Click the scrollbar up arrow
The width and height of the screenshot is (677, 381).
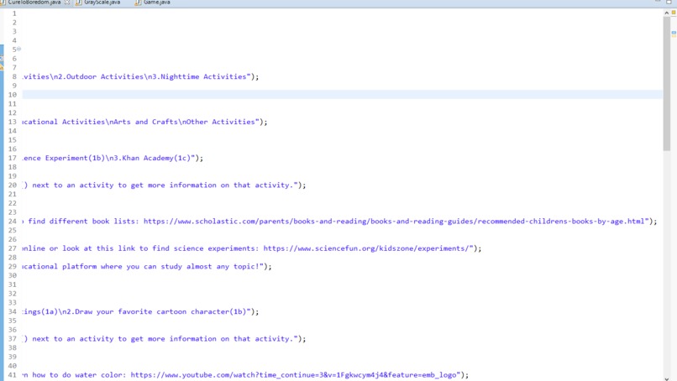(x=667, y=13)
